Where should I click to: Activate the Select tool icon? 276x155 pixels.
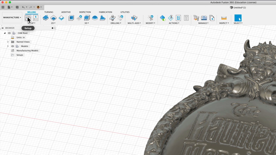(x=238, y=18)
